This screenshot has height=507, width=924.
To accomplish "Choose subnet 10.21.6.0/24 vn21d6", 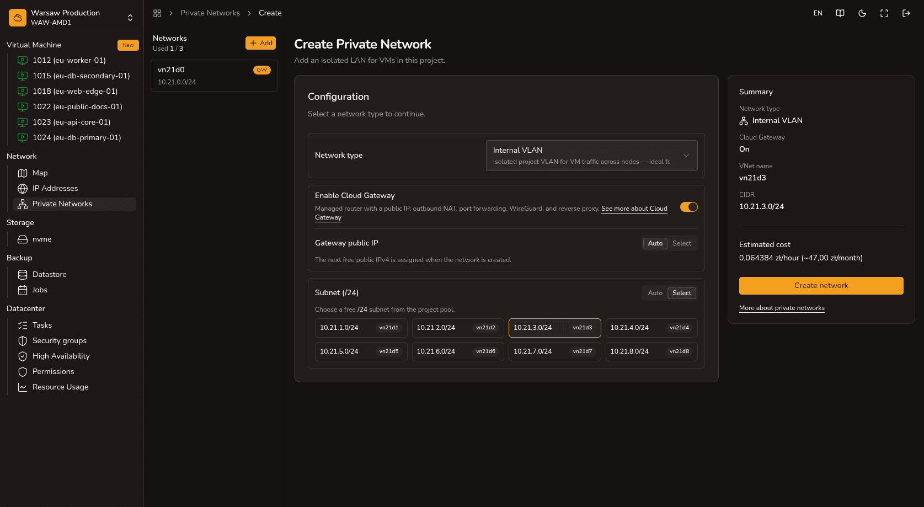I will click(458, 351).
